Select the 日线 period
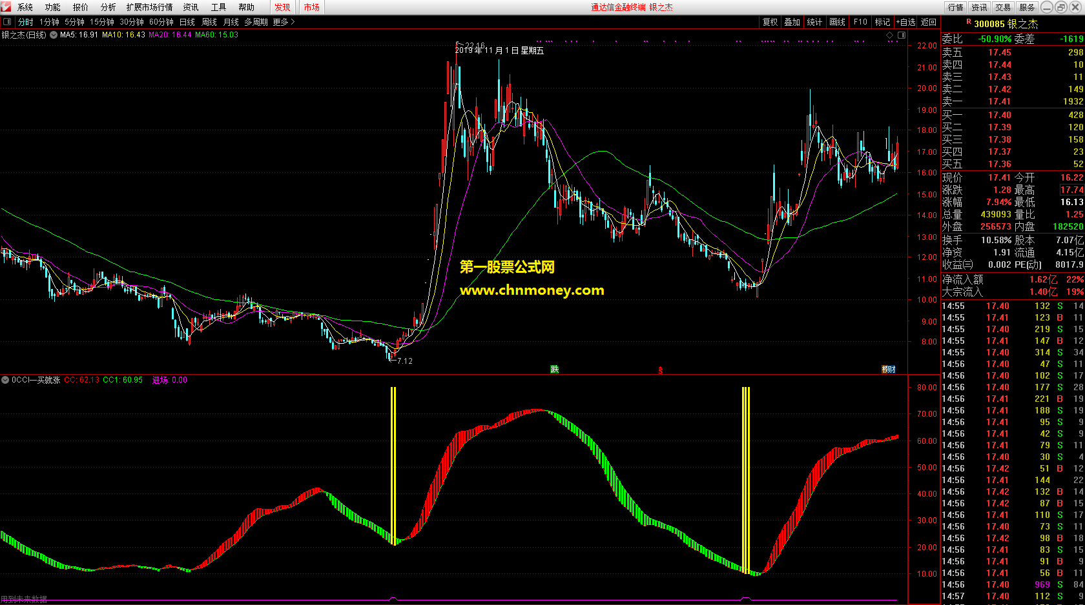 [187, 22]
